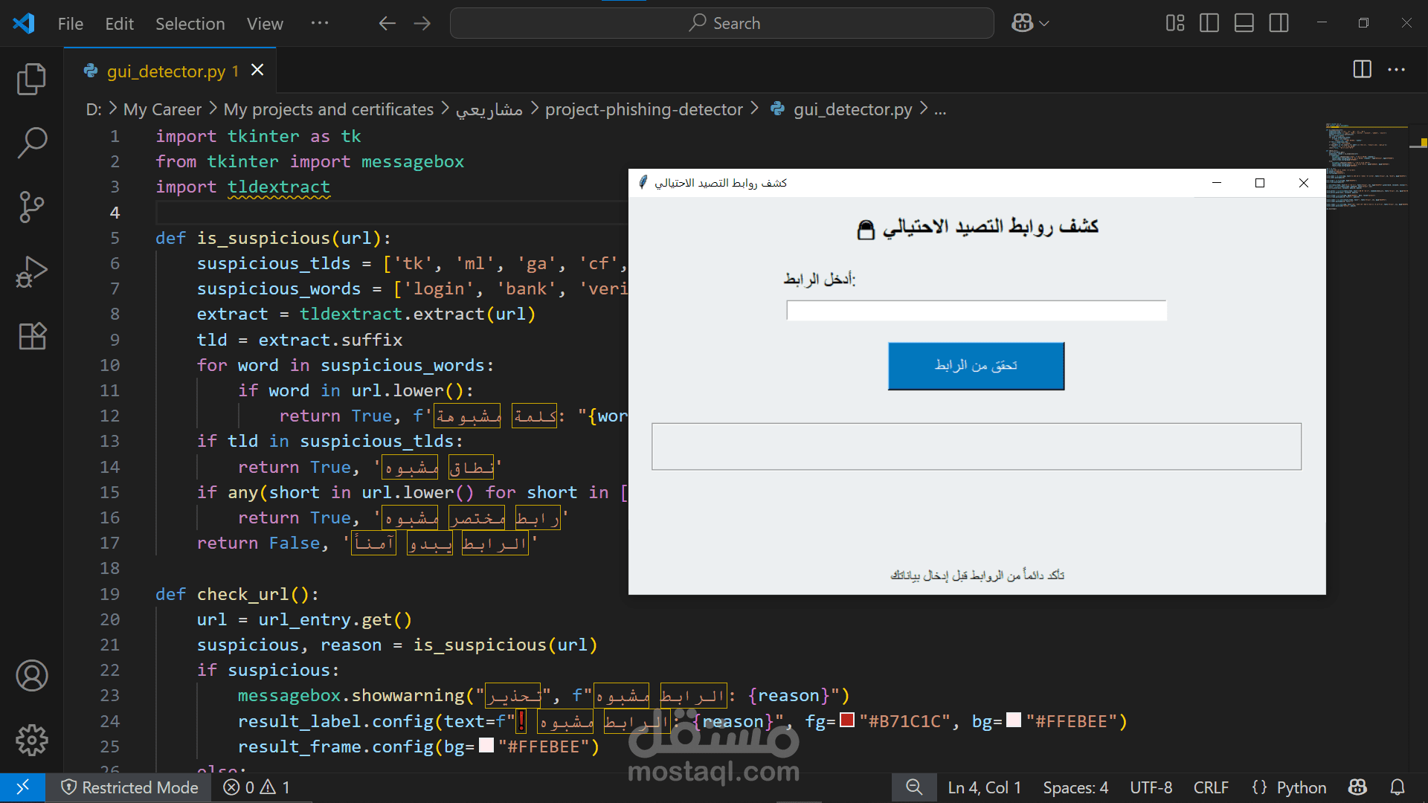Open the Extensions view
This screenshot has height=803, width=1428.
click(x=31, y=336)
